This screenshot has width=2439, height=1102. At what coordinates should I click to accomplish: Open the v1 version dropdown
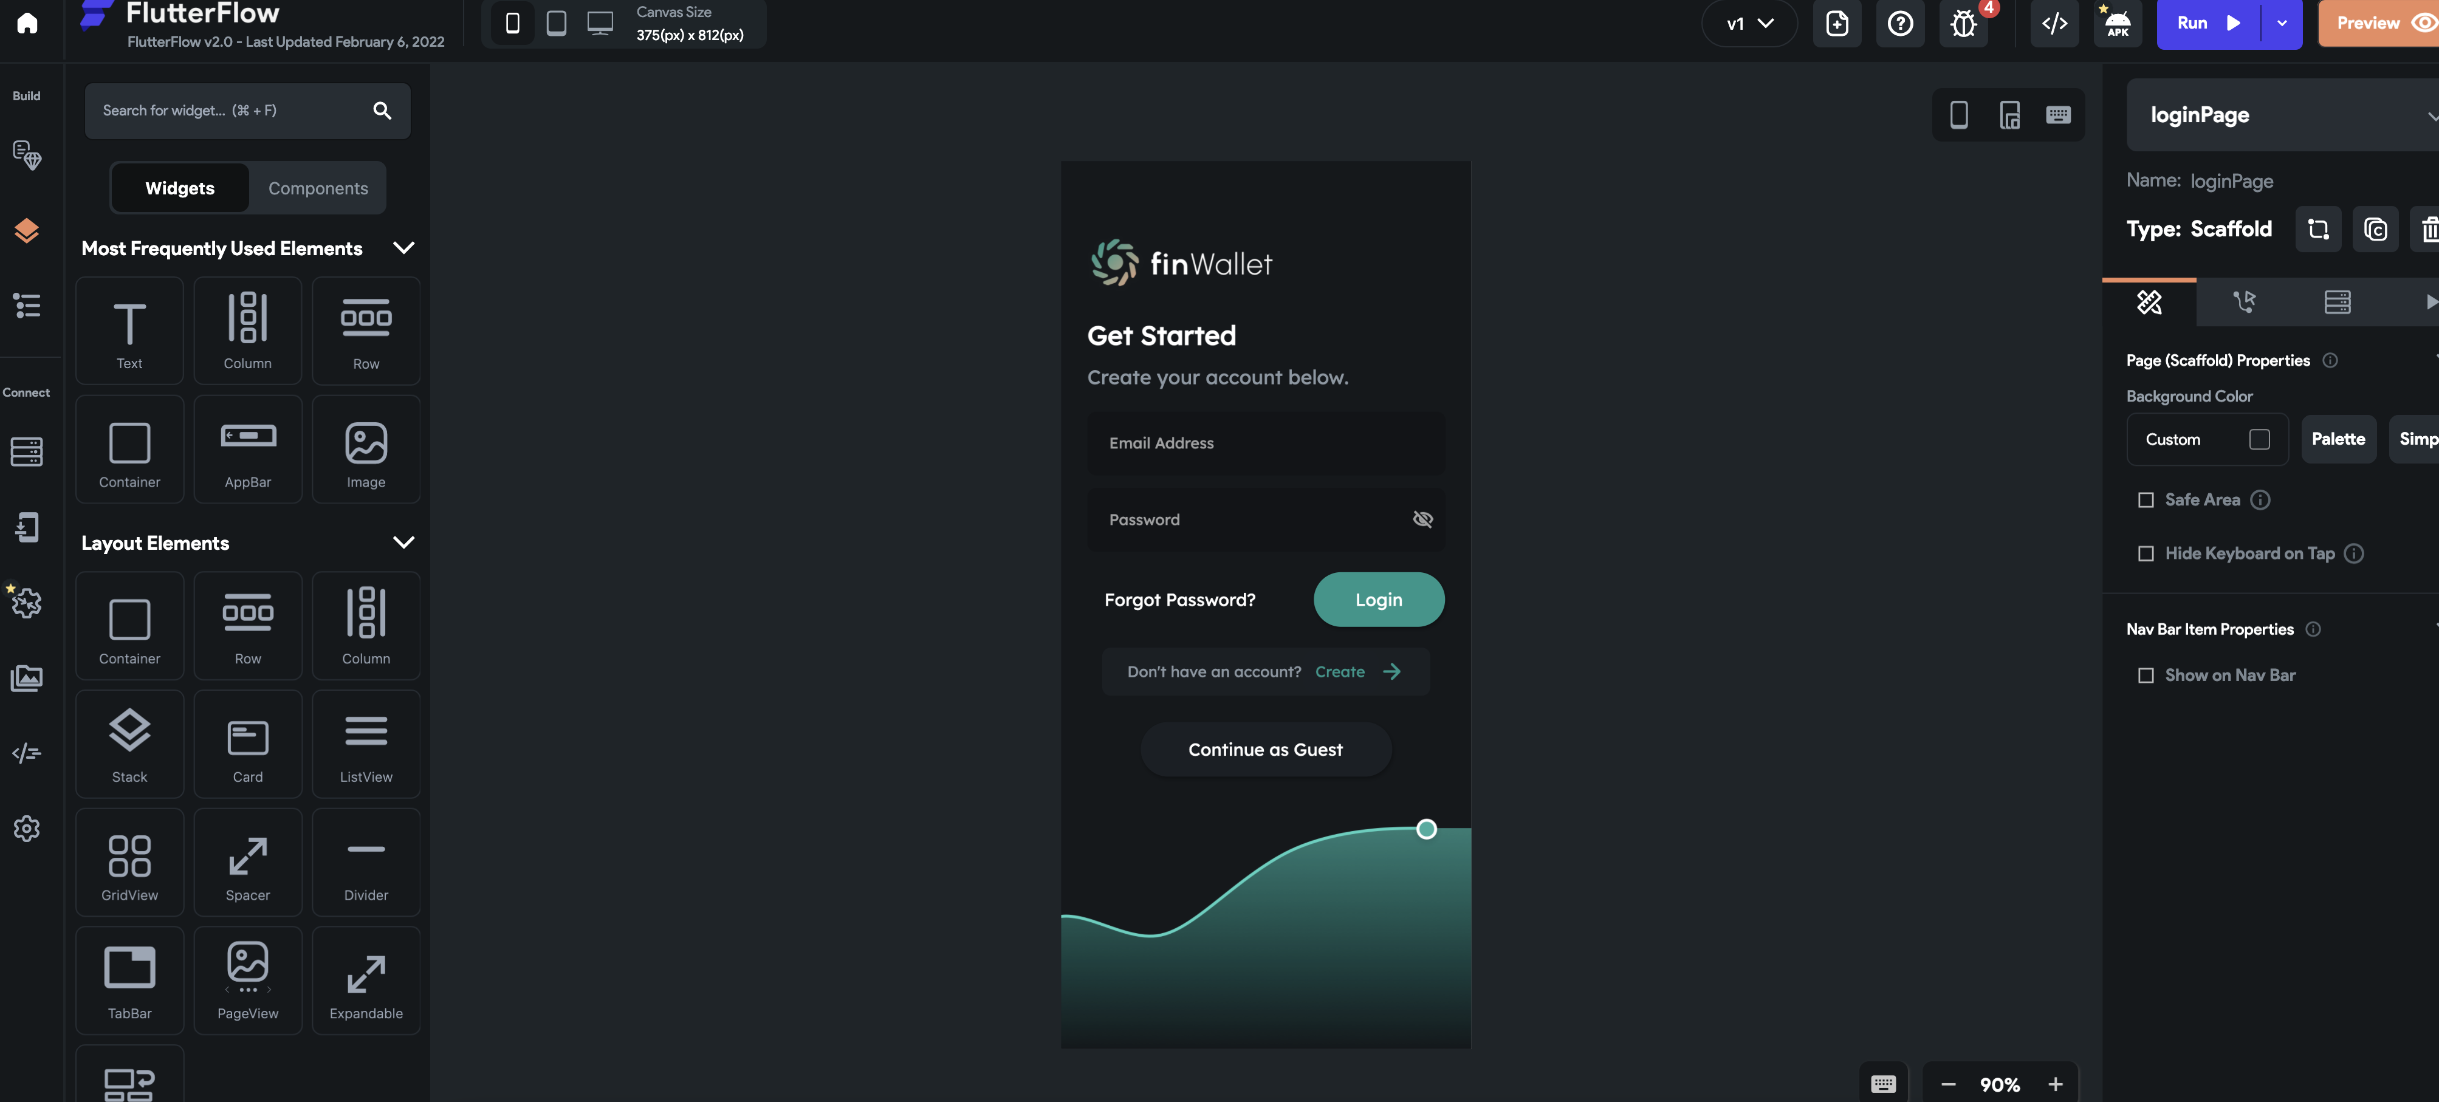point(1749,24)
